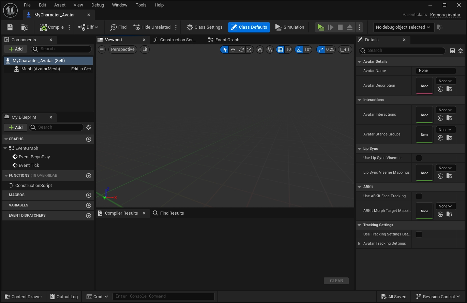467x303 pixels.
Task: Add a new variable with plus icon
Action: [89, 205]
